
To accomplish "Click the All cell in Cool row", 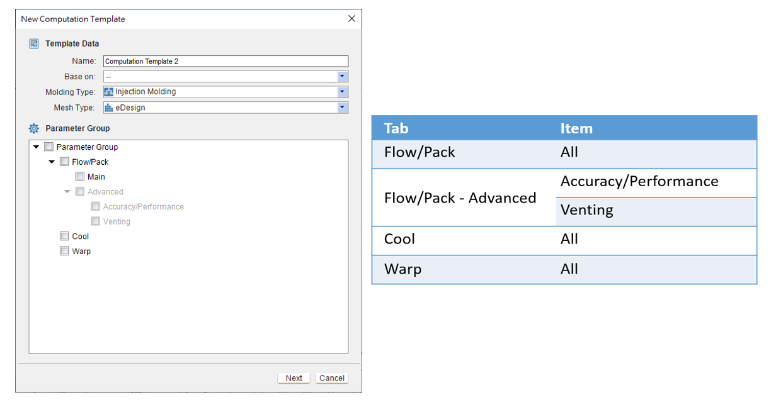I will [x=656, y=240].
